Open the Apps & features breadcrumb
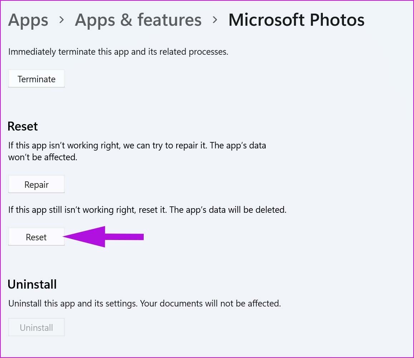414x358 pixels. click(138, 20)
